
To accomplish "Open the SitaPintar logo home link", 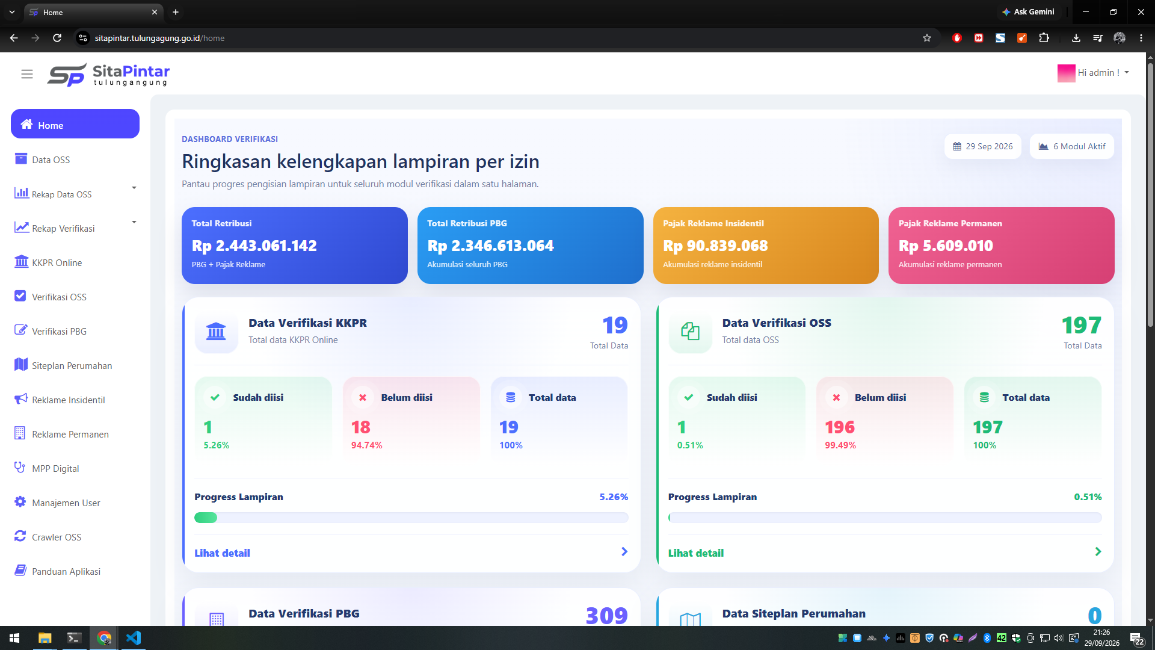I will [x=108, y=75].
